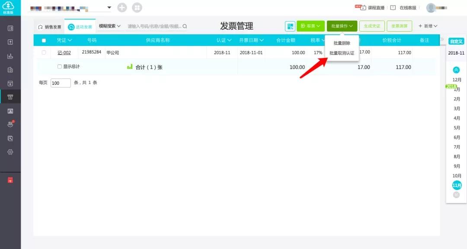Open the sidebar picture-frame icon
This screenshot has width=467, height=249.
(x=10, y=111)
